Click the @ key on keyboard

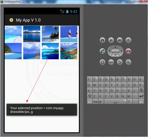[101, 101]
